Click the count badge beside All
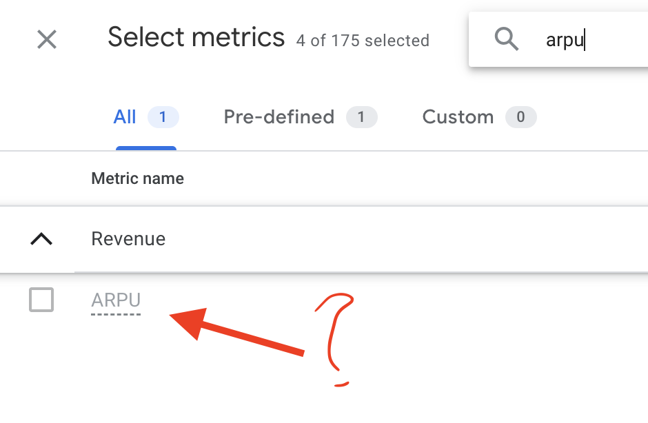This screenshot has height=423, width=648. (x=163, y=117)
